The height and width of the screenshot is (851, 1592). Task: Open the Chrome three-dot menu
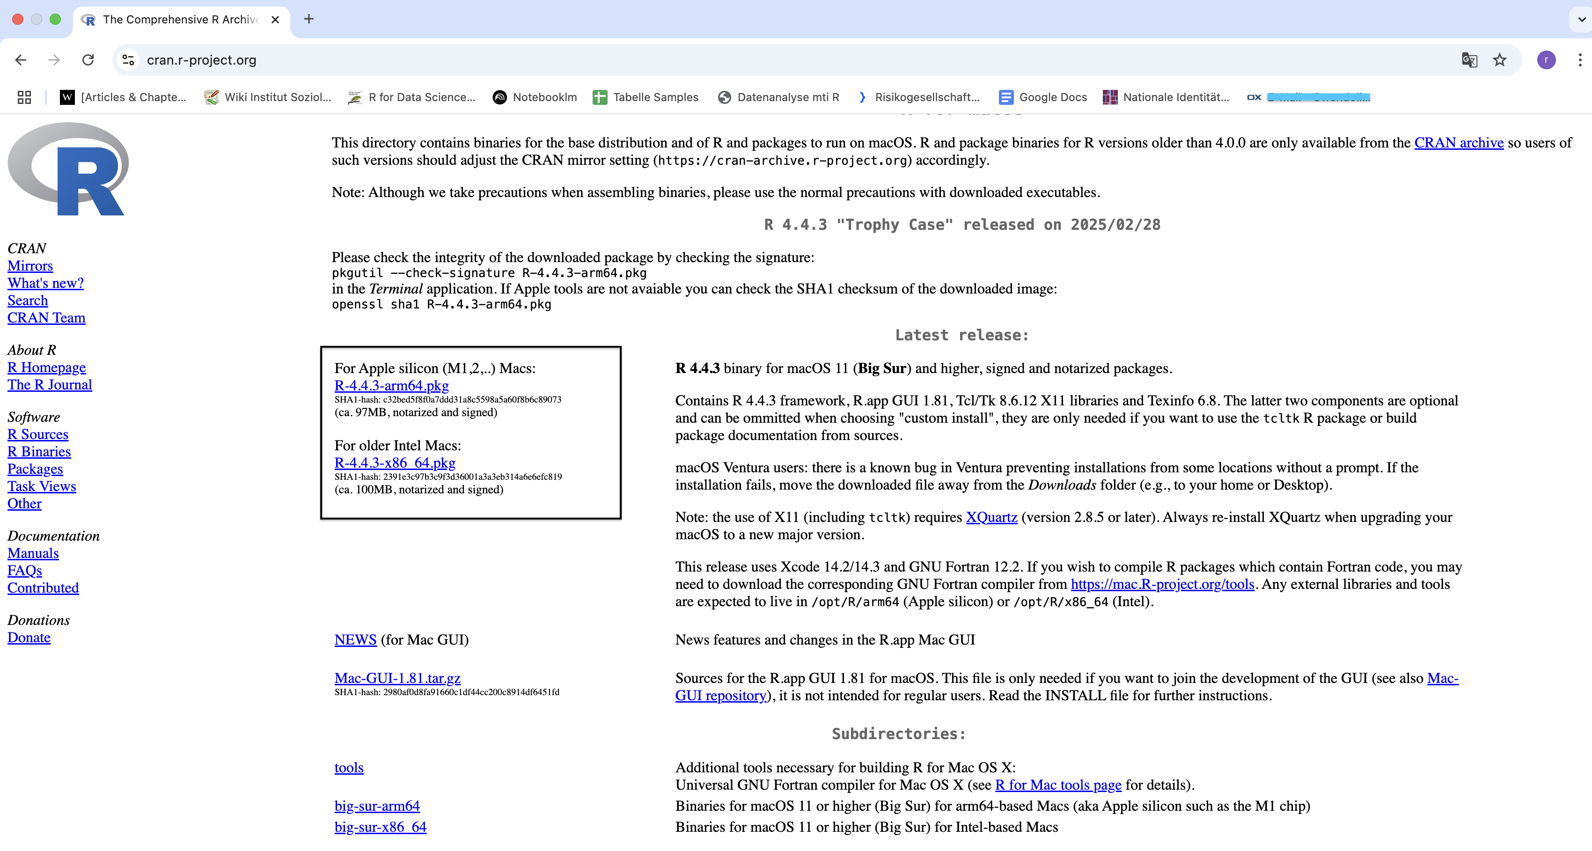click(x=1580, y=60)
